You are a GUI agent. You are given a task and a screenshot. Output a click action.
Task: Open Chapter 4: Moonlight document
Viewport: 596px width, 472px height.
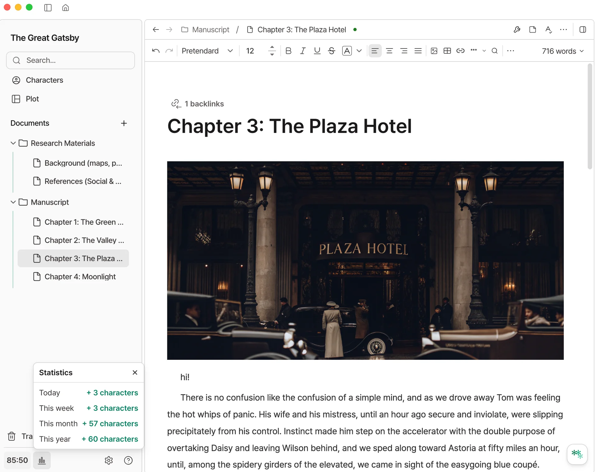coord(80,277)
